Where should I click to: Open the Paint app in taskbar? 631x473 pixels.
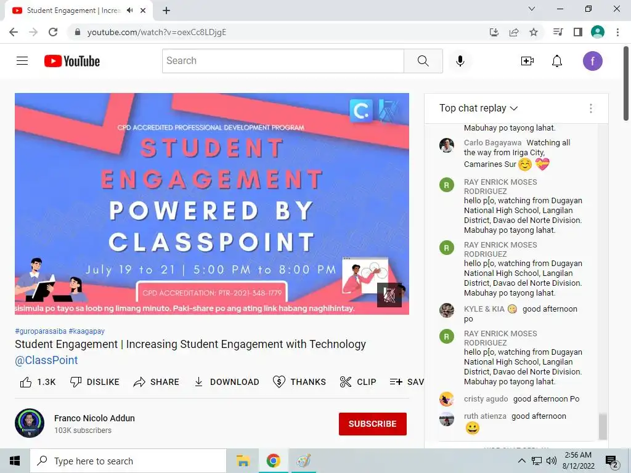303,461
